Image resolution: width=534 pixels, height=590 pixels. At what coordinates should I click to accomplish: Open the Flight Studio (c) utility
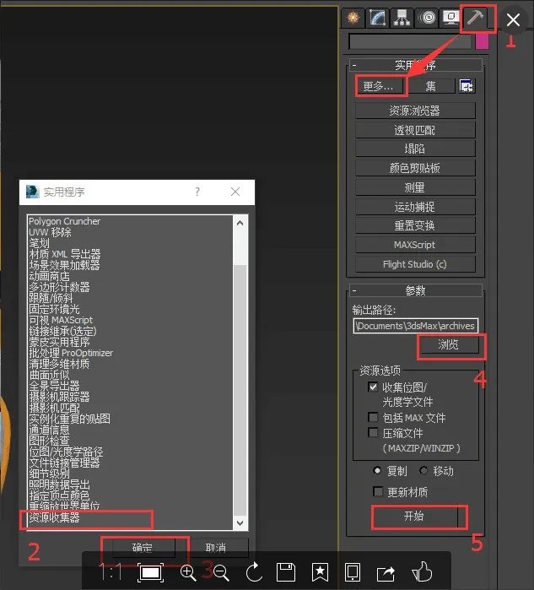click(x=415, y=264)
